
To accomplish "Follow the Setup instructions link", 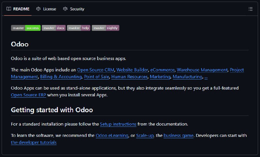I will (x=118, y=124).
